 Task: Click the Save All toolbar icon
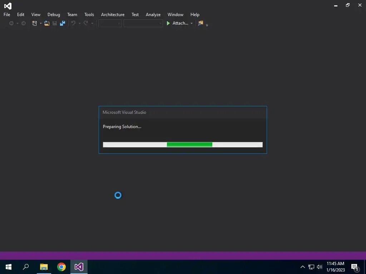63,23
